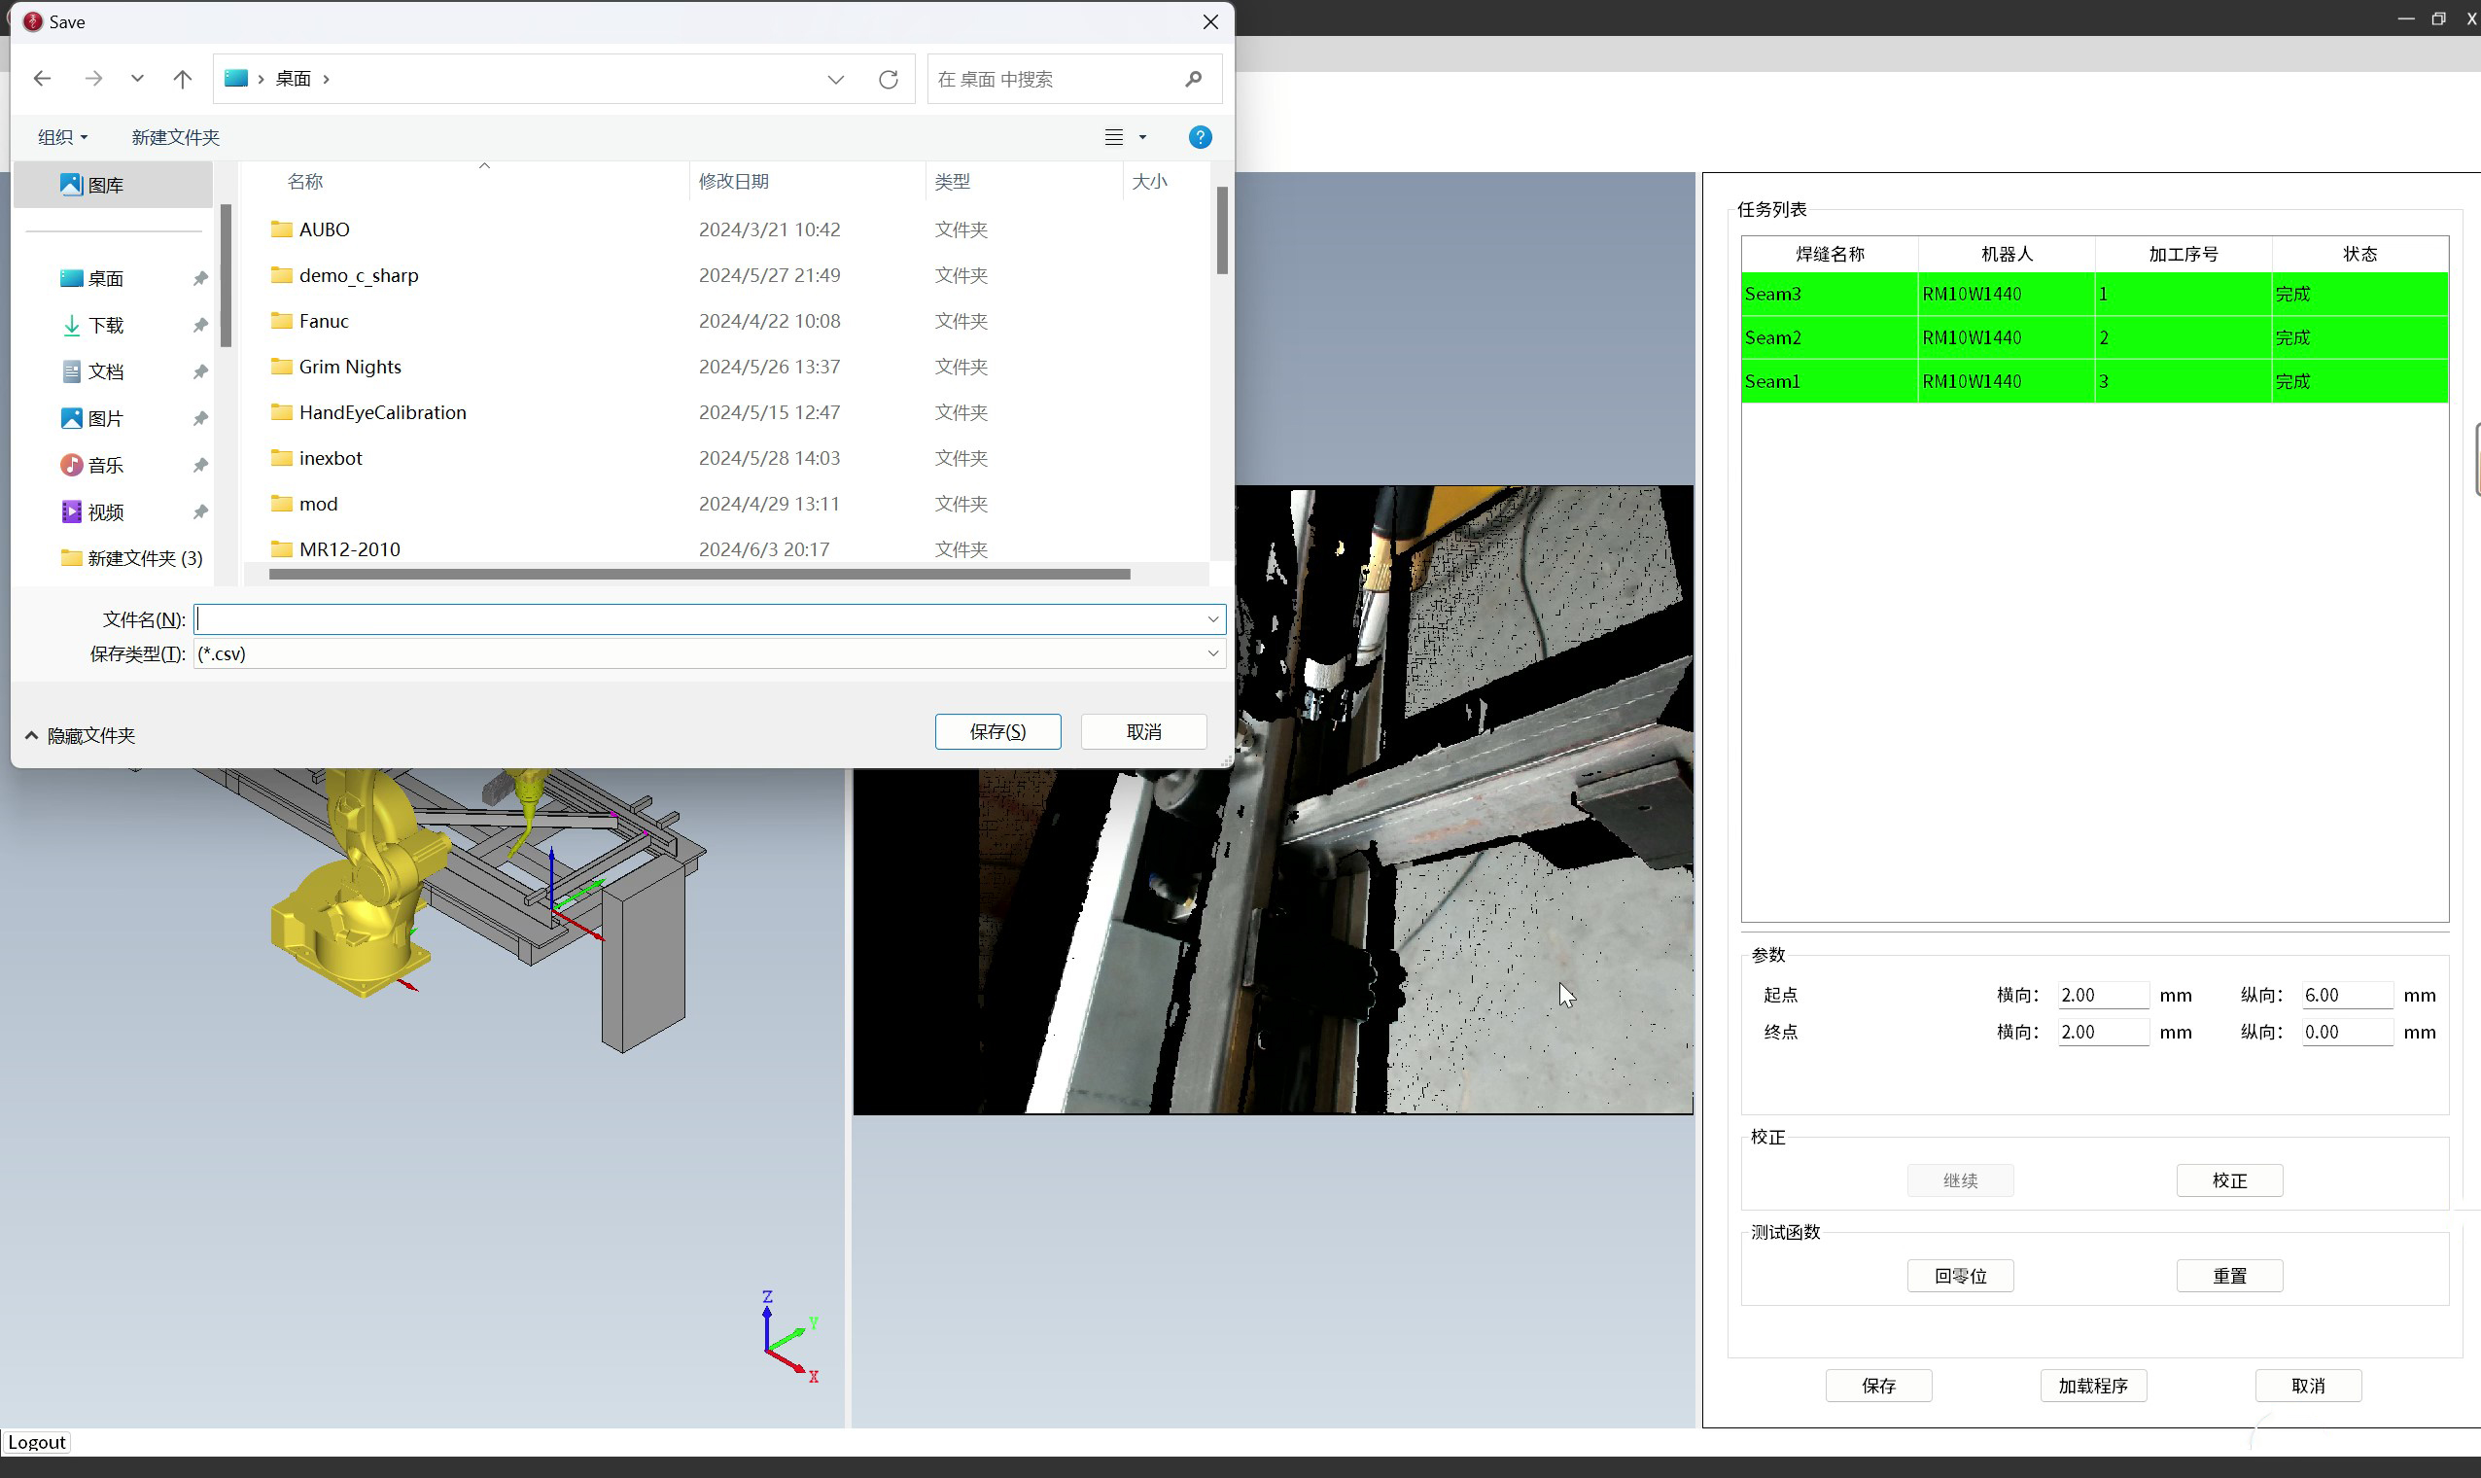Image resolution: width=2481 pixels, height=1478 pixels.
Task: Expand the 文件名 dropdown arrow
Action: [x=1212, y=619]
